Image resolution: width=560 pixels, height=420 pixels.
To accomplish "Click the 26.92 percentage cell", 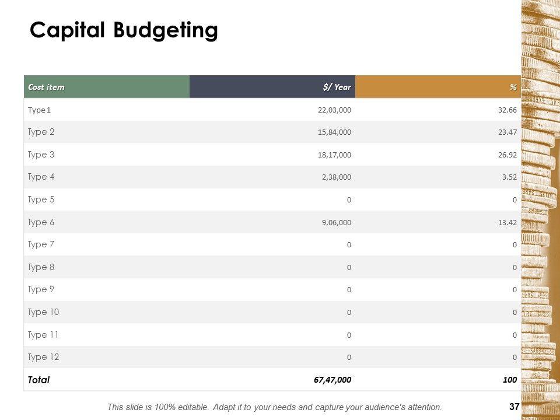I will point(508,155).
